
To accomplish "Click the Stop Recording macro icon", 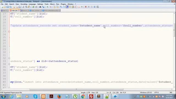I will click(89, 7).
